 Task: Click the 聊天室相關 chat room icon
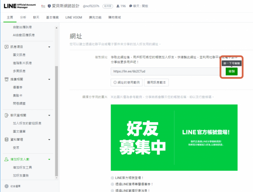[x=7, y=115]
